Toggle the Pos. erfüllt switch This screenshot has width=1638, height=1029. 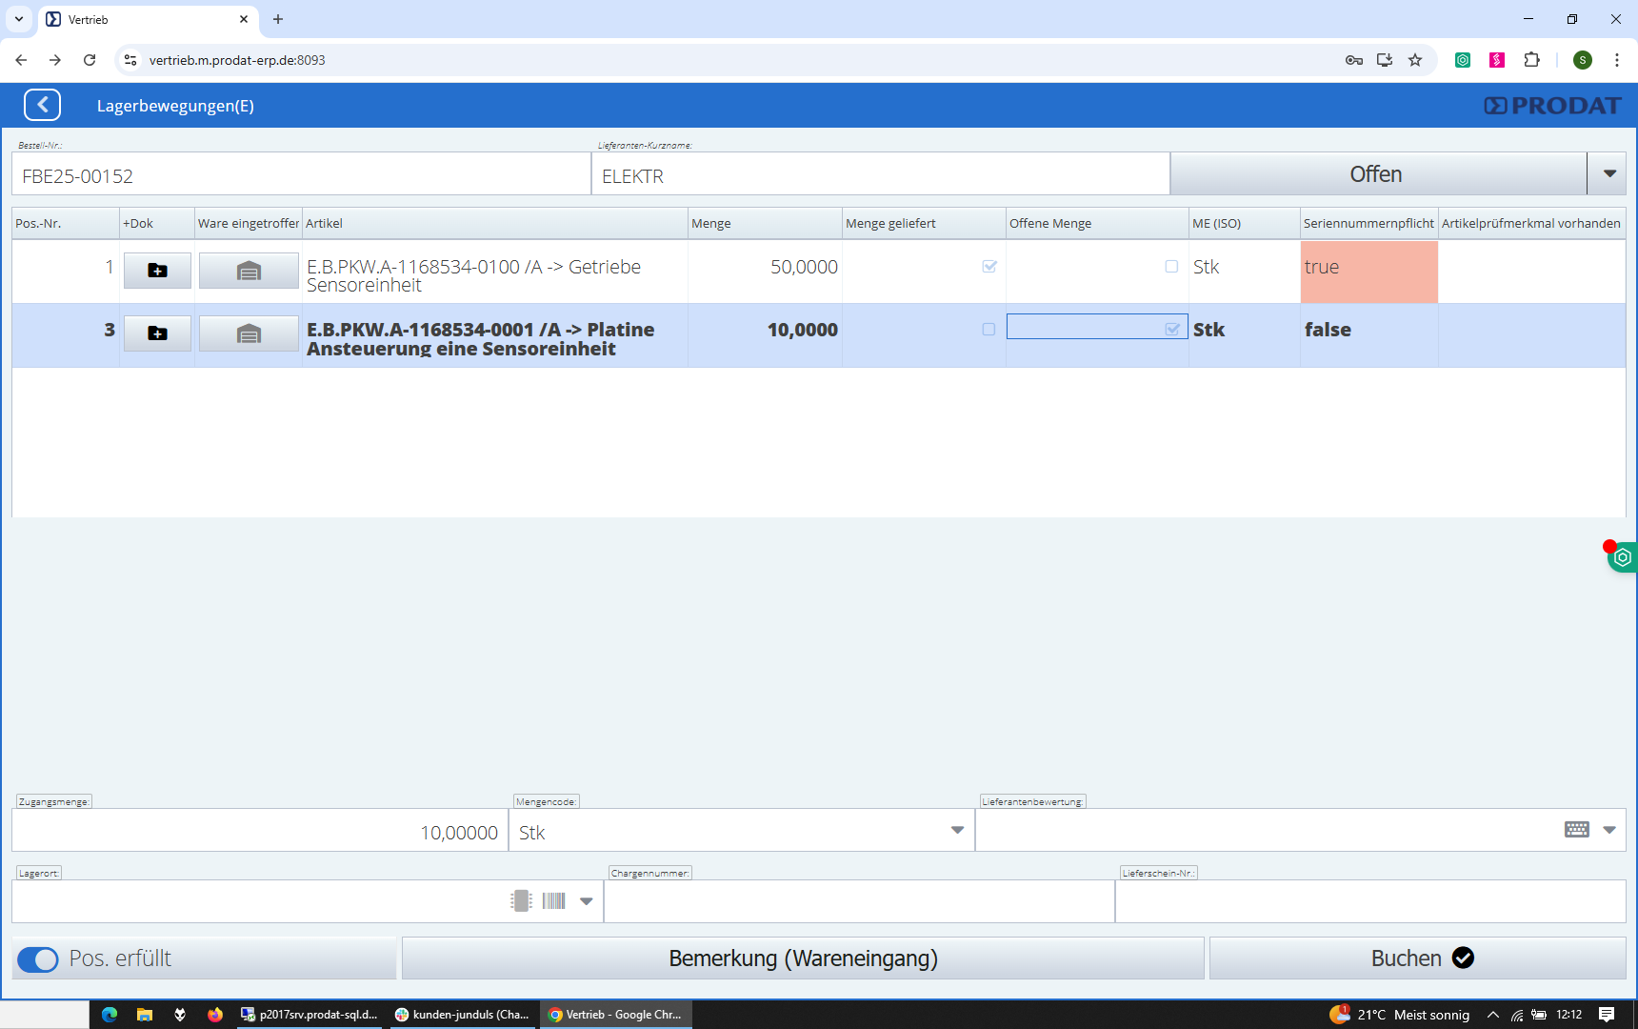[x=38, y=959]
